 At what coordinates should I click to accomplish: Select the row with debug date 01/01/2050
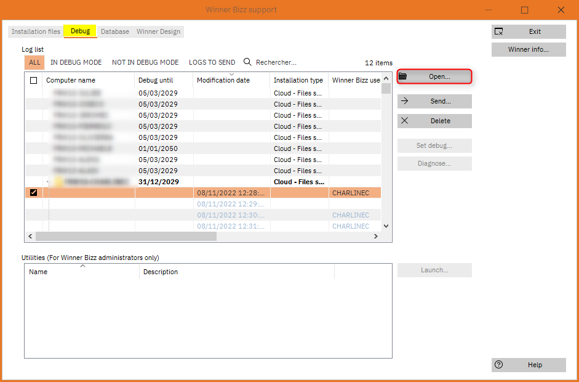pyautogui.click(x=203, y=148)
